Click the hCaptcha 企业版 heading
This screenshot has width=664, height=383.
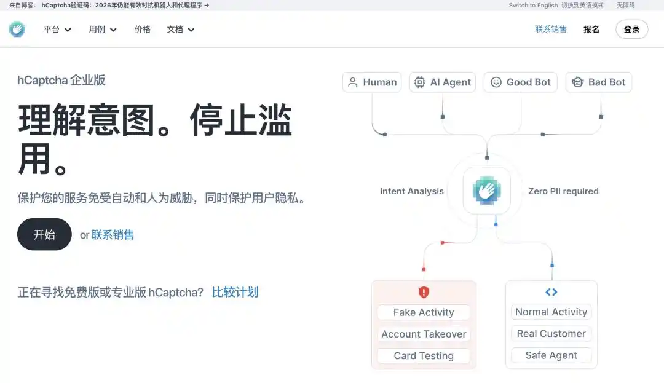pos(61,80)
